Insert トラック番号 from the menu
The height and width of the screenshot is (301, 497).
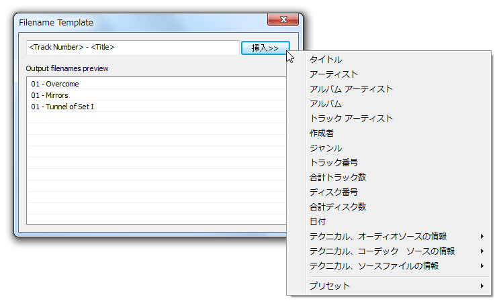[x=389, y=163]
